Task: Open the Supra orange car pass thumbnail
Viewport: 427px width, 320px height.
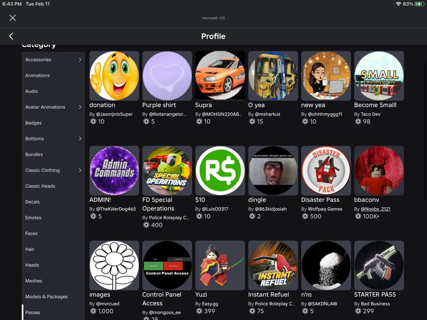Action: 220,76
